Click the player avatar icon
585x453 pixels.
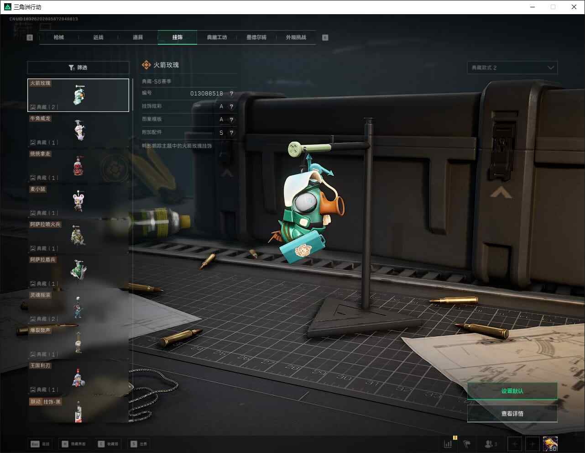tap(550, 443)
